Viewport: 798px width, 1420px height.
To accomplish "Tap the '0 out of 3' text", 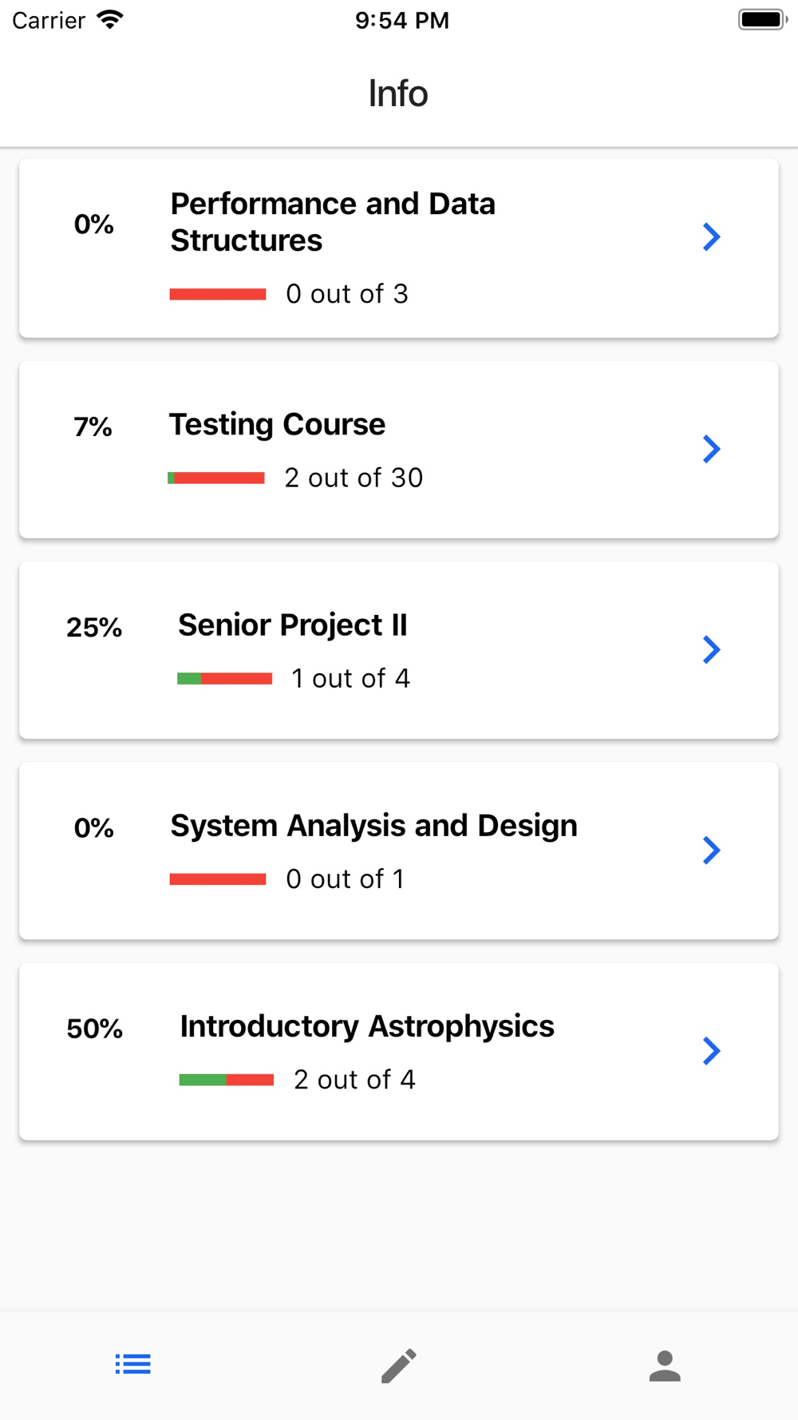I will [347, 294].
